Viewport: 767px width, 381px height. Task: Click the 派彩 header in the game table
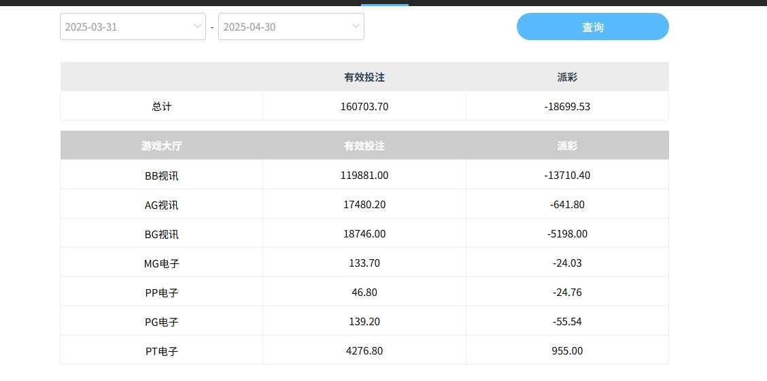[x=567, y=146]
